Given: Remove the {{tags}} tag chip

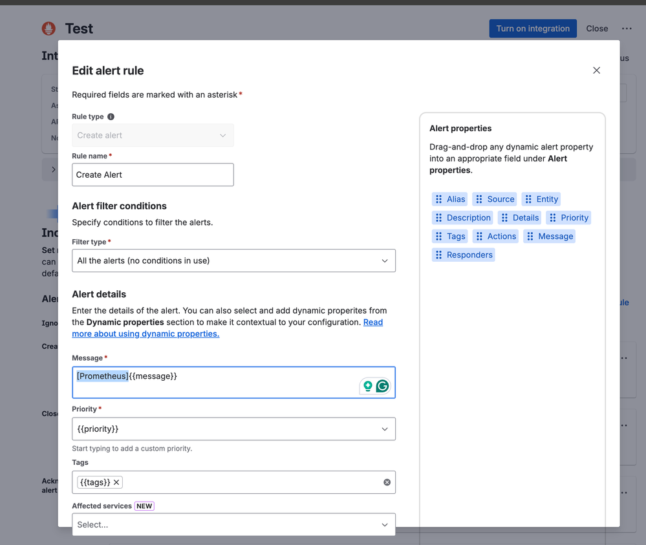Looking at the screenshot, I should pyautogui.click(x=116, y=482).
